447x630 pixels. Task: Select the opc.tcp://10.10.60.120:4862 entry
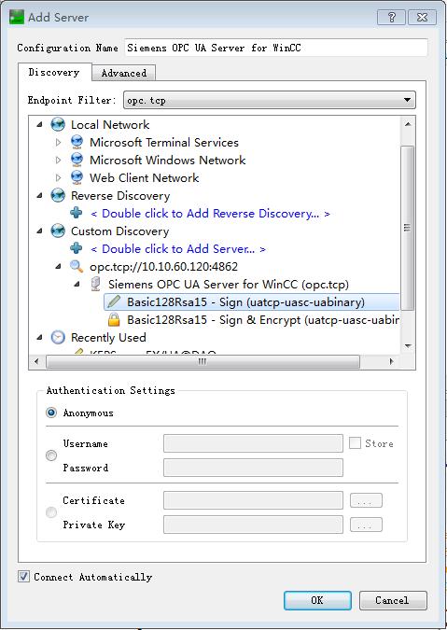(x=164, y=267)
